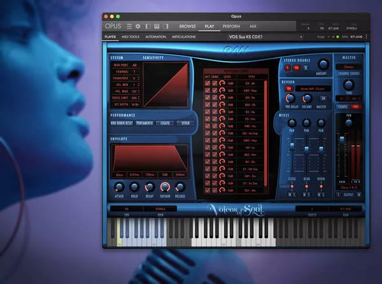
Task: Open the Articulations sub-tab
Action: coord(184,37)
